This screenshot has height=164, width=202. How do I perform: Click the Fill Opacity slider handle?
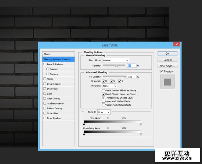coord(125,77)
